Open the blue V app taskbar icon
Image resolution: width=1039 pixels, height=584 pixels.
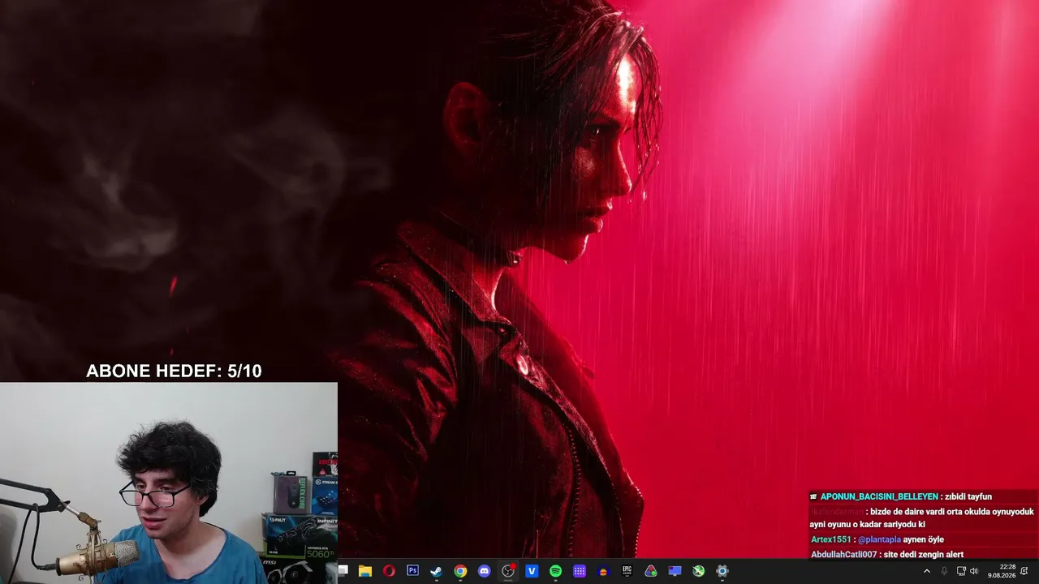click(x=532, y=571)
